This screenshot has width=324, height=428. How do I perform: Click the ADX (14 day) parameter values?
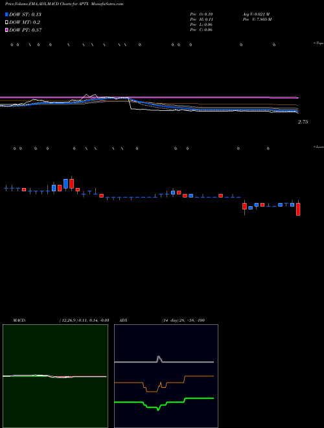coord(183,320)
